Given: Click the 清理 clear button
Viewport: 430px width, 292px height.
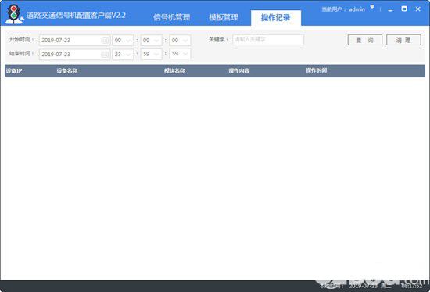Looking at the screenshot, I should [403, 40].
